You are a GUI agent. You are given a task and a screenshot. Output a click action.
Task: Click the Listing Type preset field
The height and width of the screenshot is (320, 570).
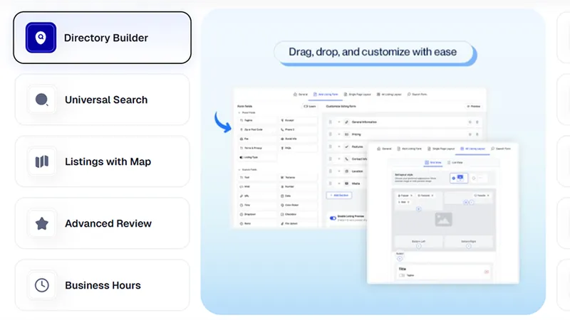pyautogui.click(x=257, y=157)
